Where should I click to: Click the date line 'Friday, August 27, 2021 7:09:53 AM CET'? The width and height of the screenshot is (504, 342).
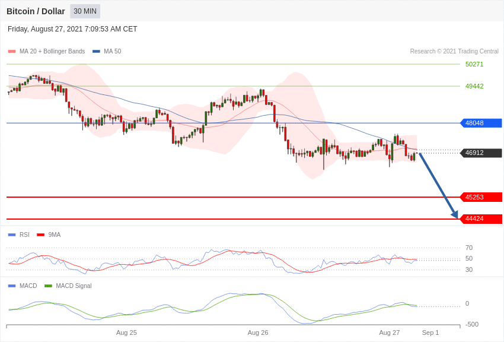(x=72, y=29)
